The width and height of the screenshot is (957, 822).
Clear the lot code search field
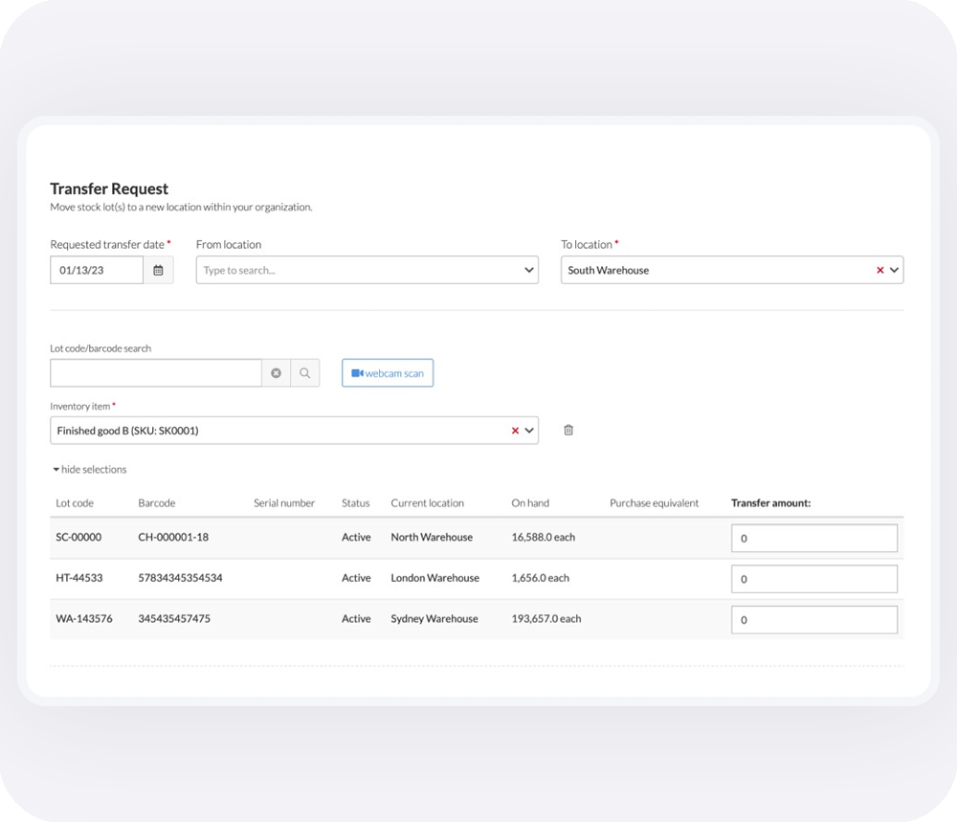tap(276, 373)
